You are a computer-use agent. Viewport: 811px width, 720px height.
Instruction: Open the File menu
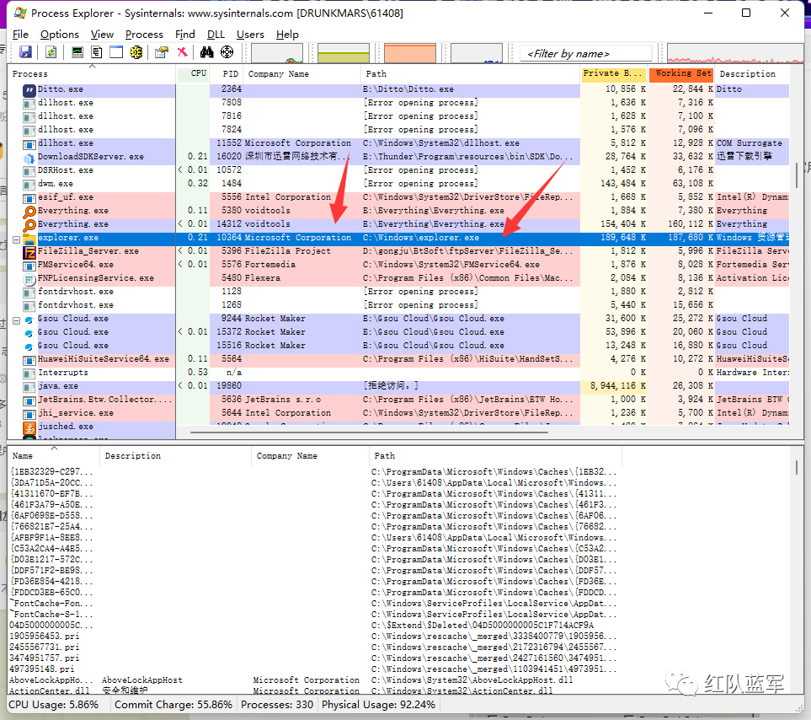20,35
